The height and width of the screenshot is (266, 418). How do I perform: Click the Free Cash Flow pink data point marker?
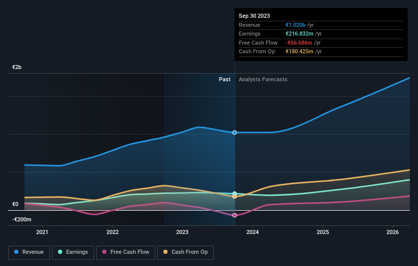235,215
